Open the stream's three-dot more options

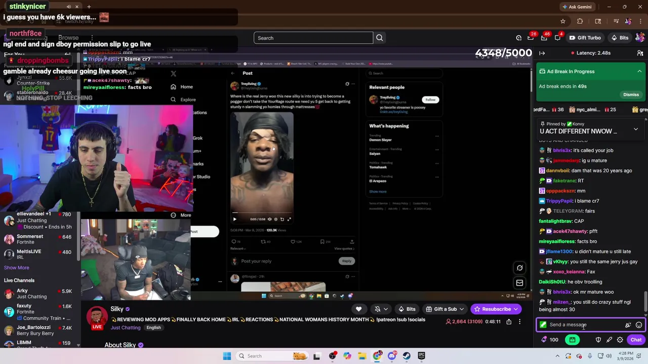[x=519, y=322]
